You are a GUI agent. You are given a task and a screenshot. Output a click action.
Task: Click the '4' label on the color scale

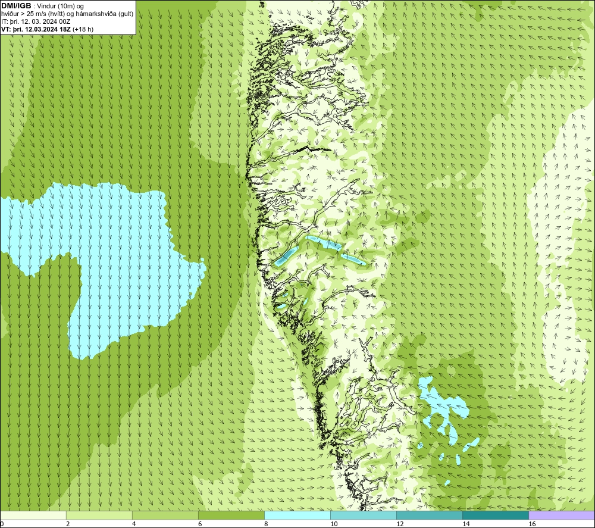[x=134, y=524]
